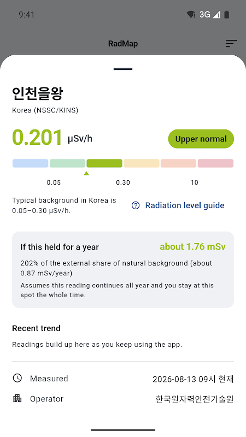Tap the building icon beside Operator

click(17, 399)
